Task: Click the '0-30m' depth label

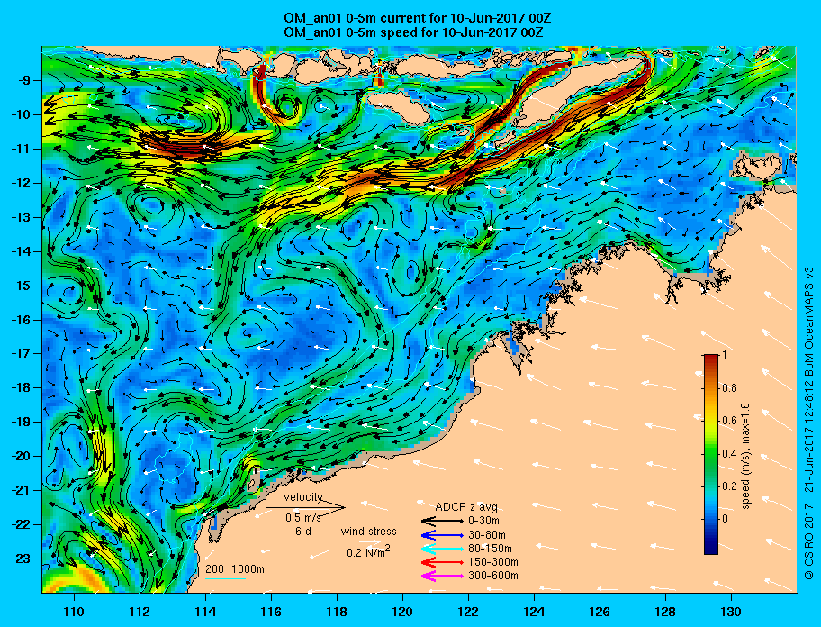Action: (x=483, y=522)
